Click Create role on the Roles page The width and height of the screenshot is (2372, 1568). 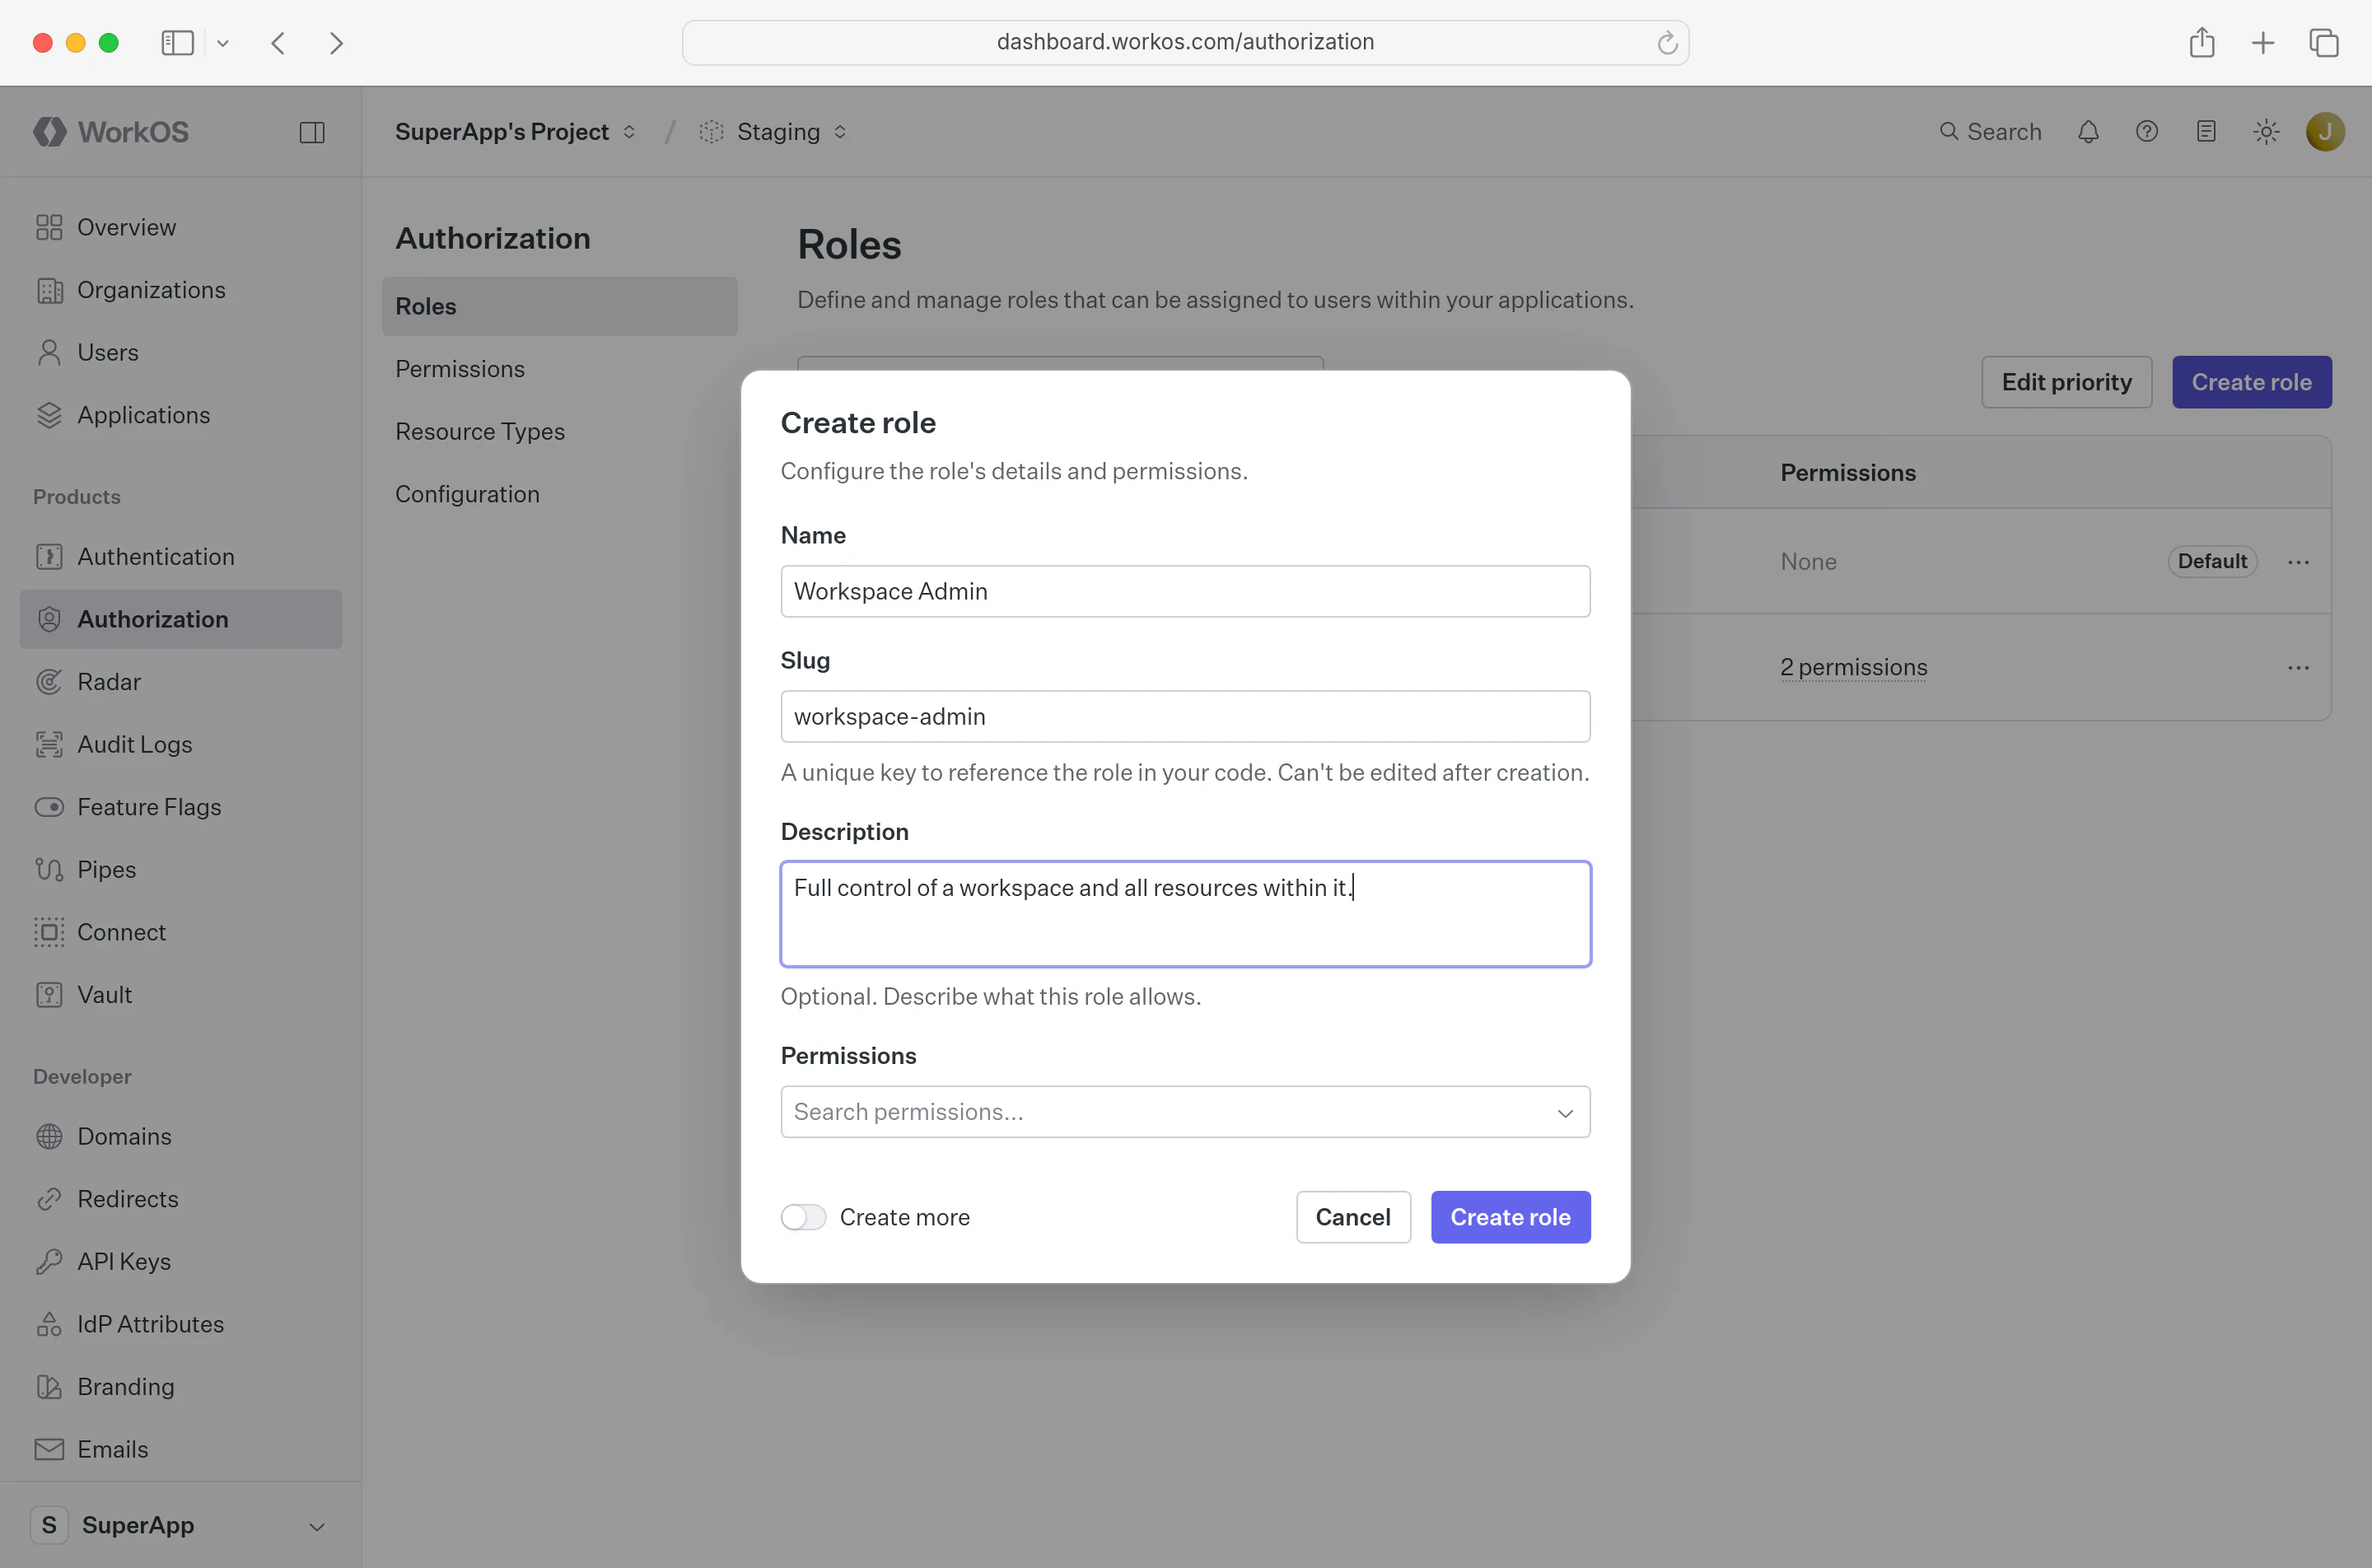click(2251, 382)
